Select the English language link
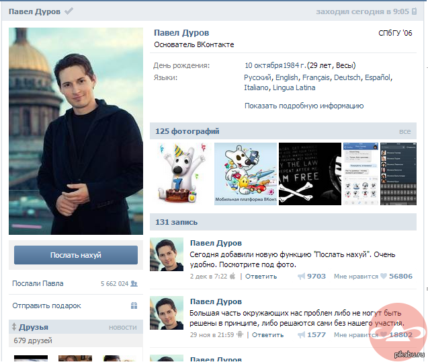 [287, 77]
